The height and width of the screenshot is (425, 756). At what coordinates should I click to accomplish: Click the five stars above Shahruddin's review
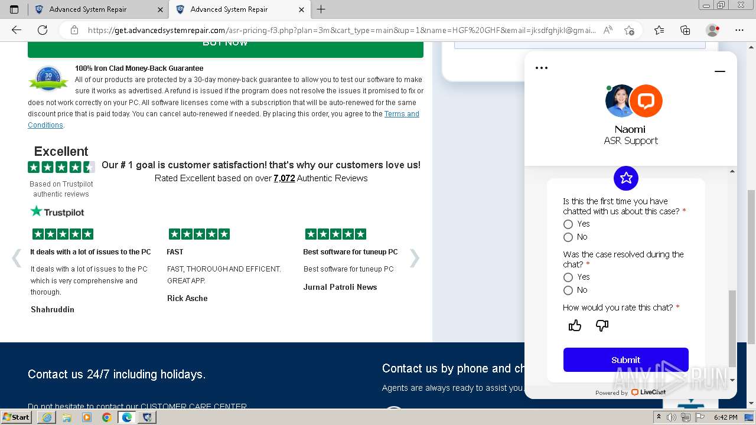pyautogui.click(x=63, y=234)
